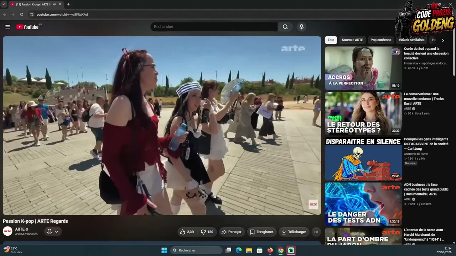Image resolution: width=456 pixels, height=256 pixels.
Task: View site information icon in address bar
Action: (32, 14)
